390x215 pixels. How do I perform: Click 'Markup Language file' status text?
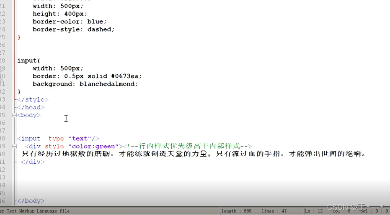(x=44, y=211)
